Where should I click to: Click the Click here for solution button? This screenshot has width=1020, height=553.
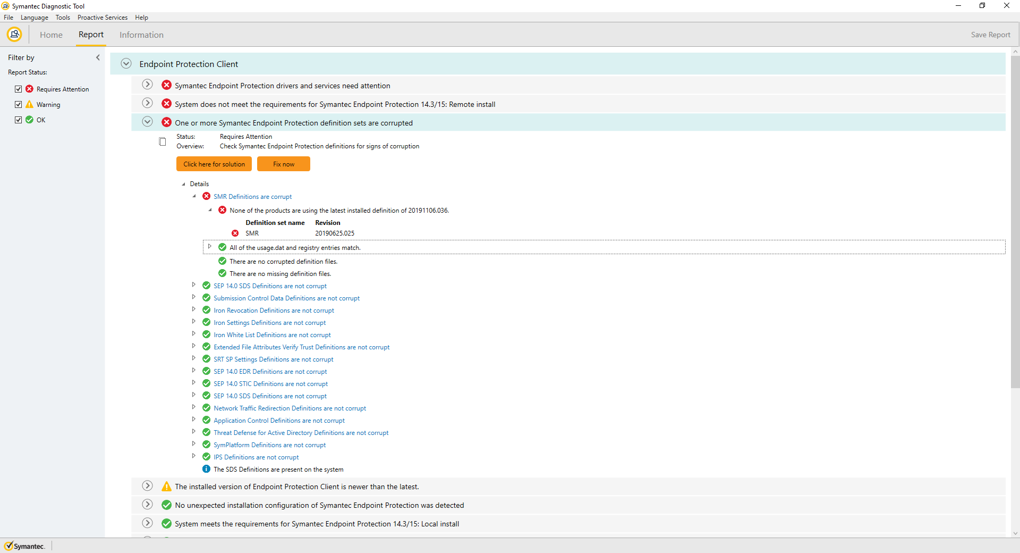tap(214, 164)
